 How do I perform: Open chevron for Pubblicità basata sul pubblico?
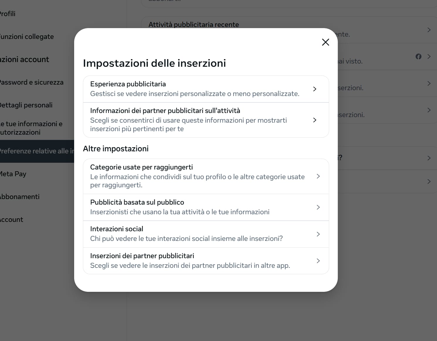click(x=318, y=207)
